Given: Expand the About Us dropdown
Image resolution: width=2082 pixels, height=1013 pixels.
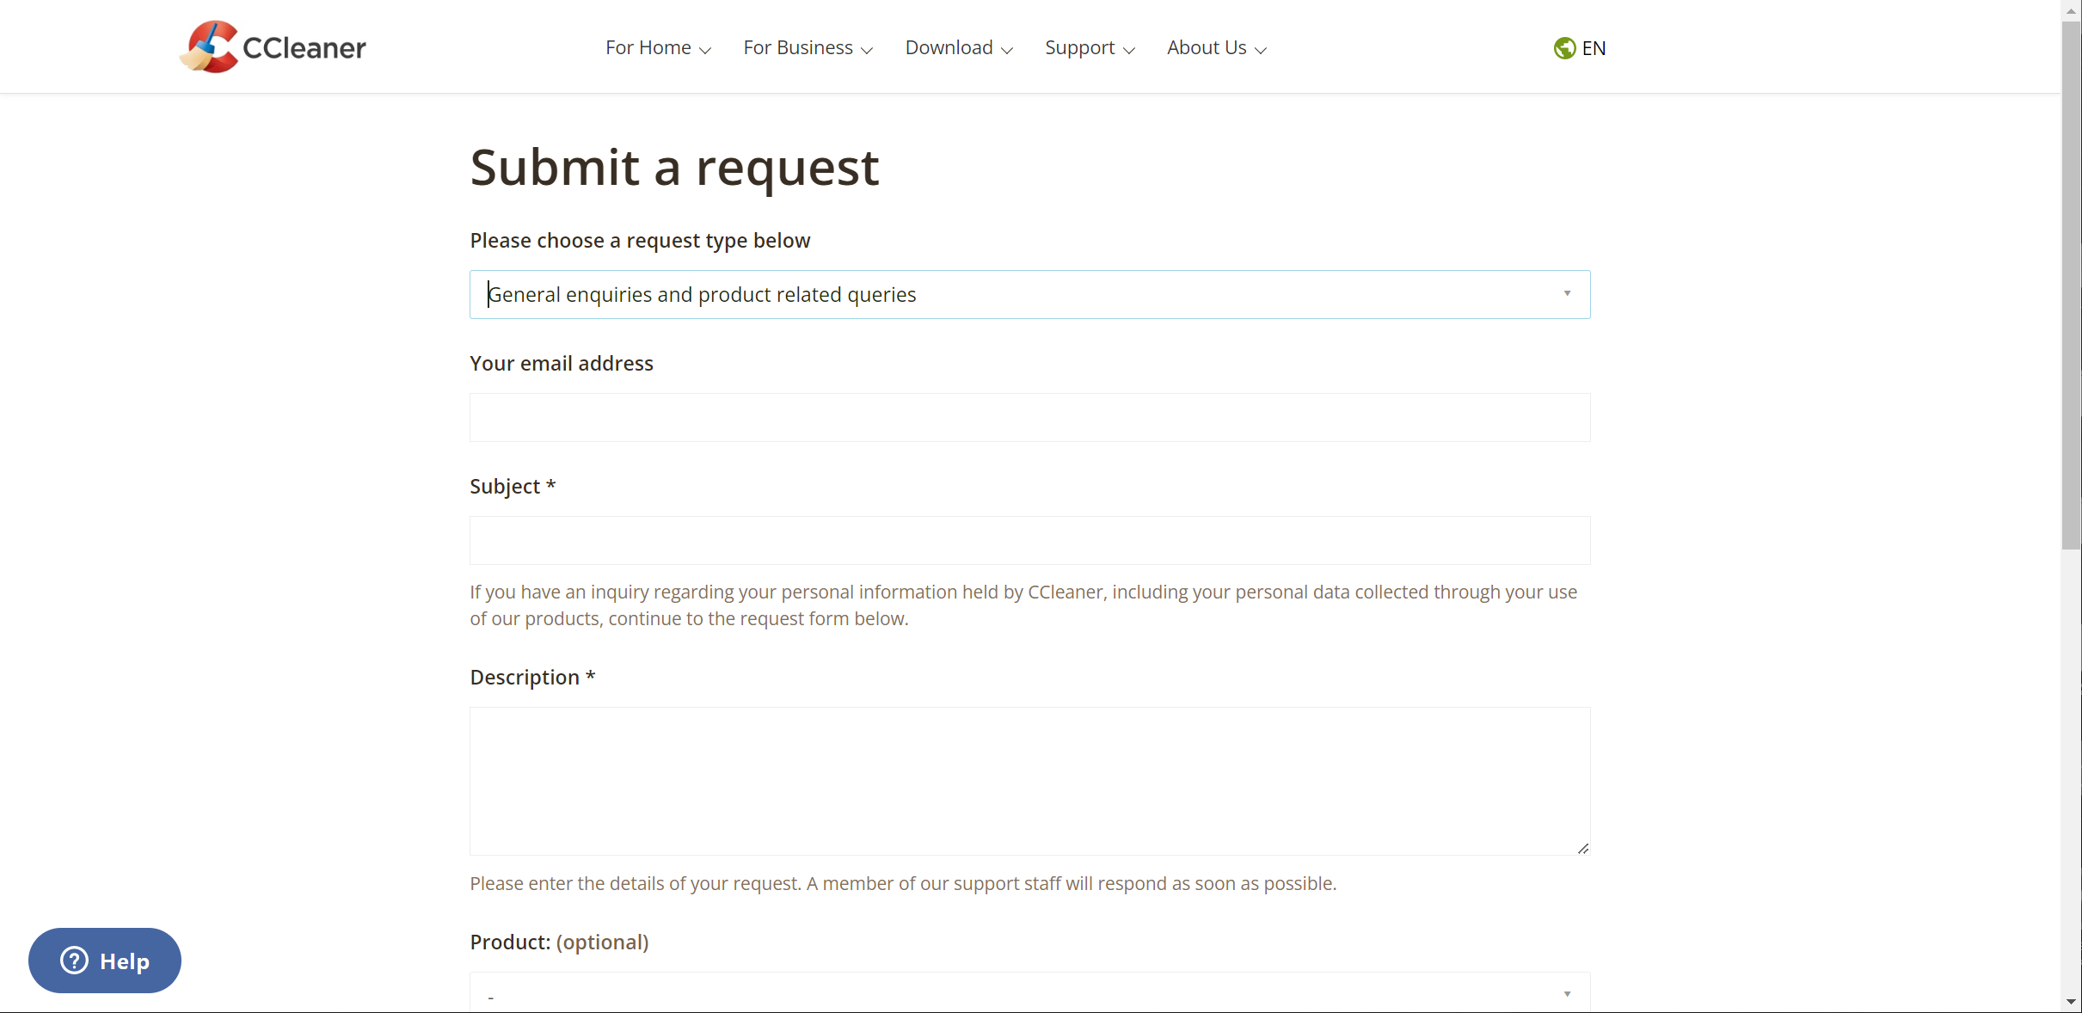Looking at the screenshot, I should click(x=1216, y=48).
